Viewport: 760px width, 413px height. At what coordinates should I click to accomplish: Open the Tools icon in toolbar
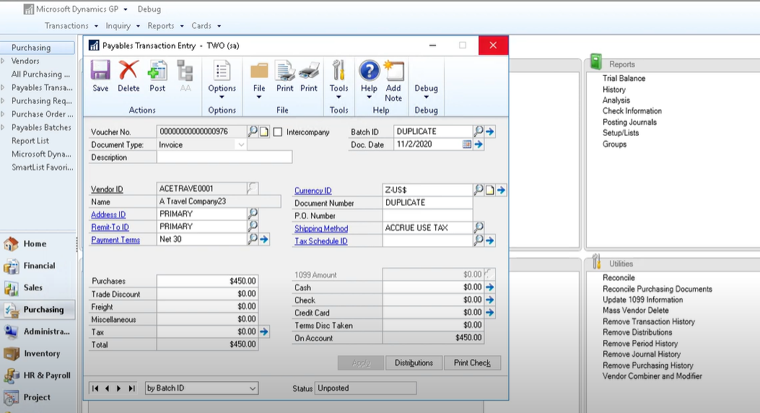338,76
